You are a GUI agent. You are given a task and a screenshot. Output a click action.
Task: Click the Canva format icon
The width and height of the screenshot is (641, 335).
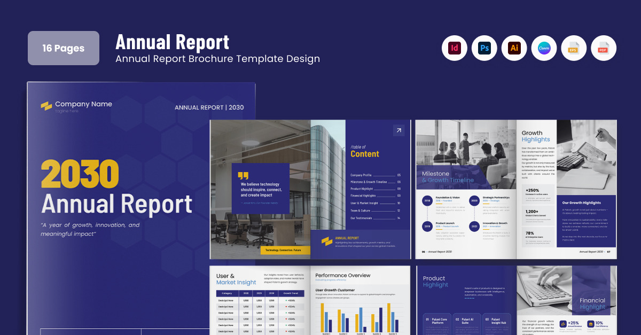point(544,48)
